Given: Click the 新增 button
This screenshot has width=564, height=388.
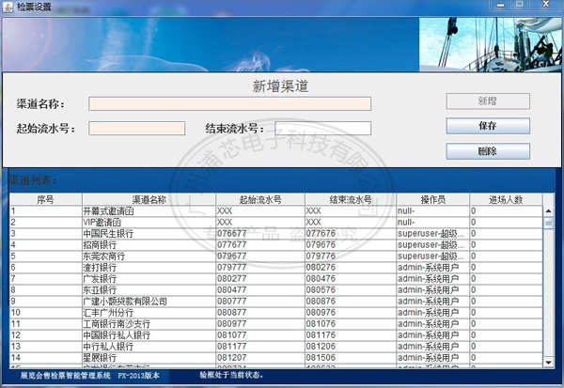Looking at the screenshot, I should (x=488, y=101).
